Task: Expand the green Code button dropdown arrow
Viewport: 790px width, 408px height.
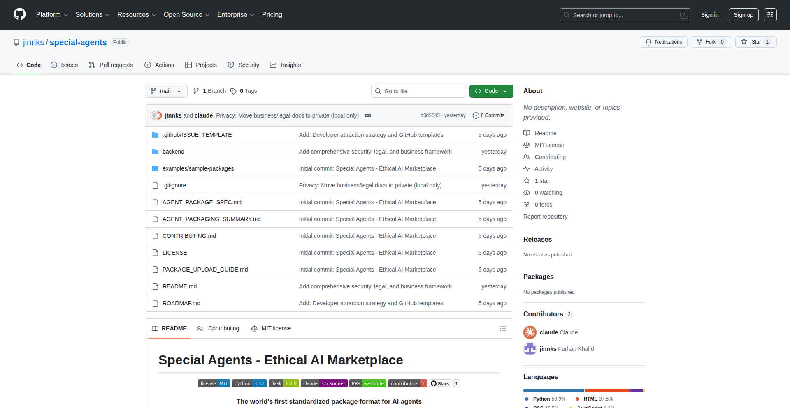Action: pos(505,91)
